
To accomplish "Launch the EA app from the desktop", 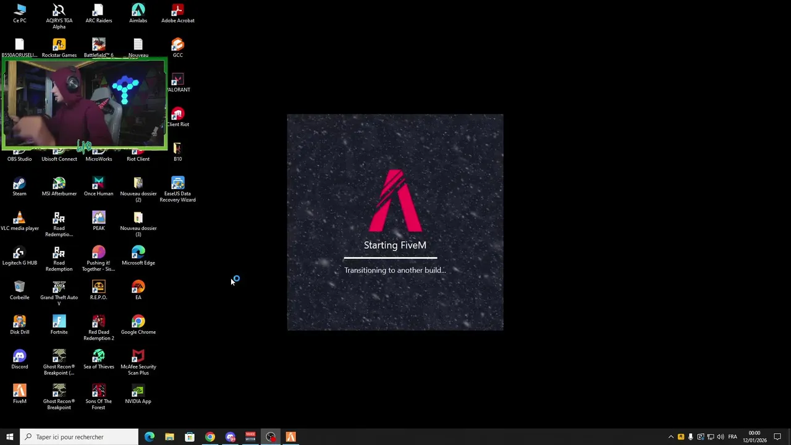I will point(138,290).
